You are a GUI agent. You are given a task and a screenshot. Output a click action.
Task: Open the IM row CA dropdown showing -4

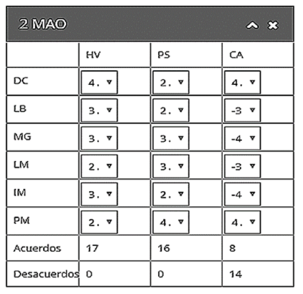click(x=243, y=194)
